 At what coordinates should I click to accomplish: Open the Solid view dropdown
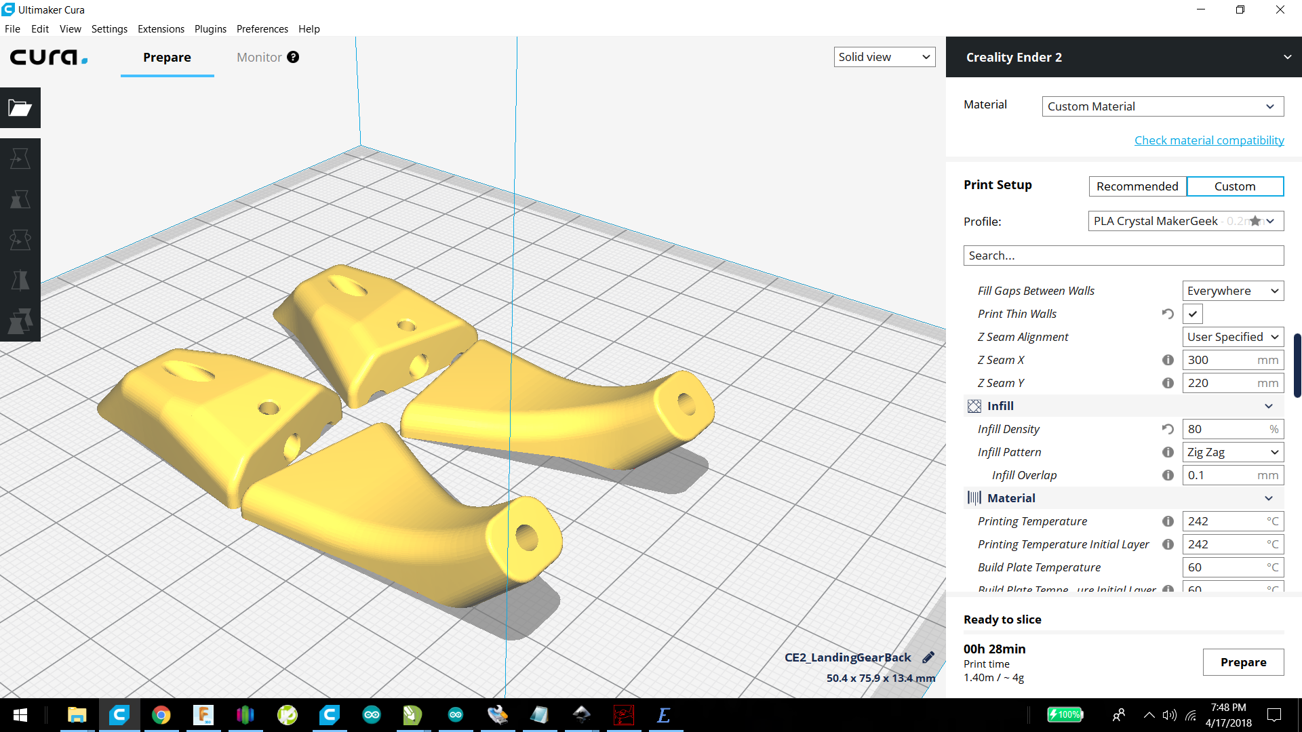[x=884, y=57]
